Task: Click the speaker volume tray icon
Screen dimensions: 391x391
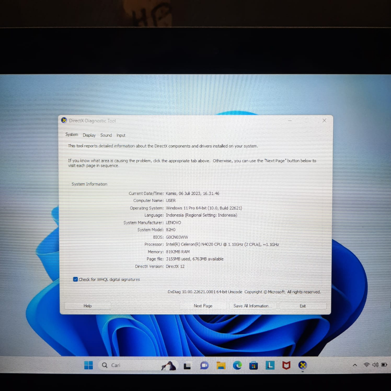Action: click(x=375, y=365)
